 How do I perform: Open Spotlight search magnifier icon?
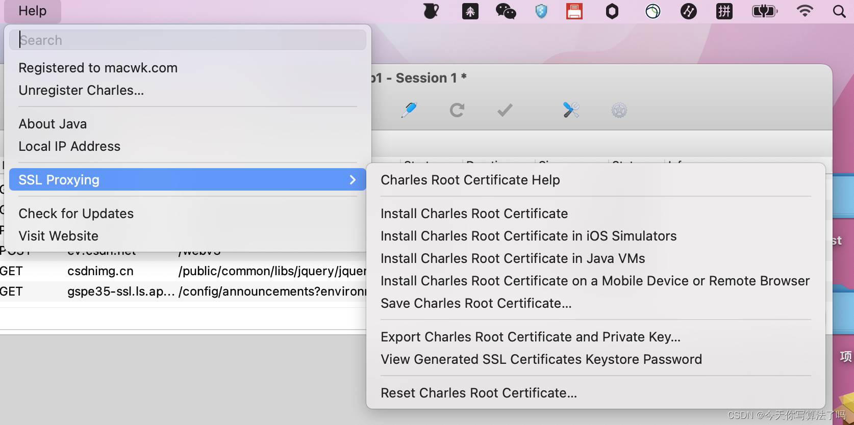tap(839, 11)
